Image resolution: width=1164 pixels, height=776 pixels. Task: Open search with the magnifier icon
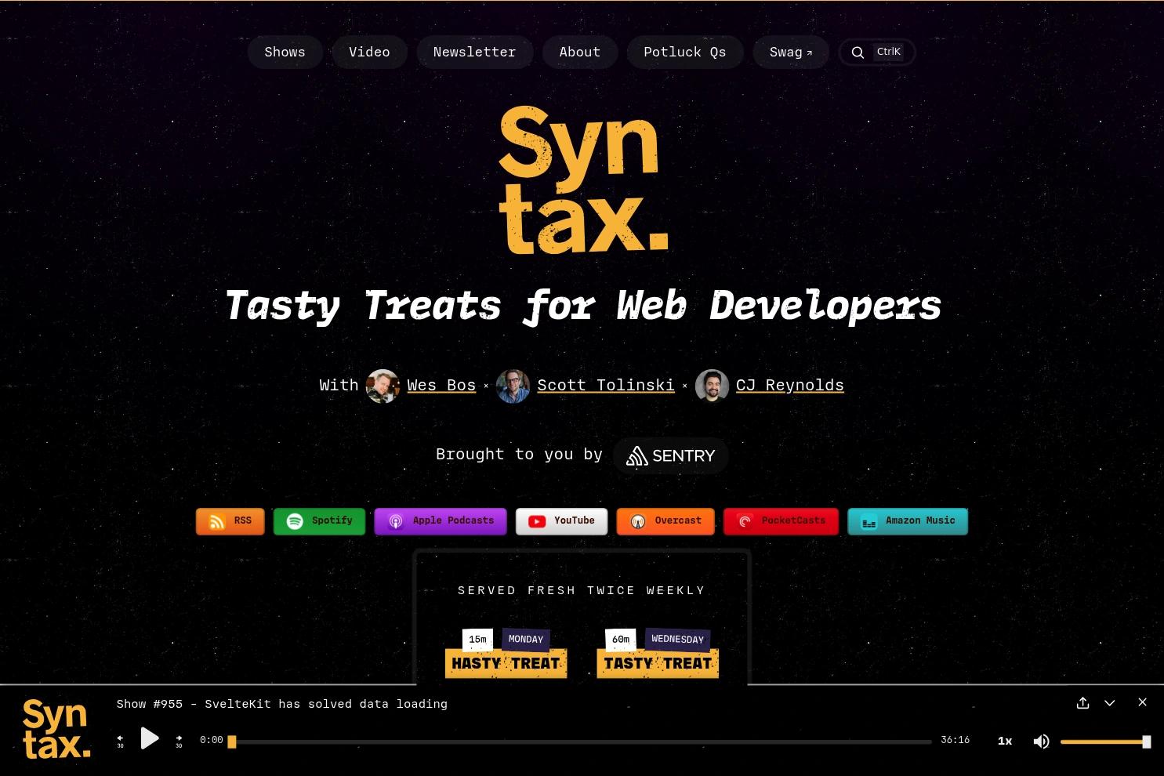(x=858, y=53)
